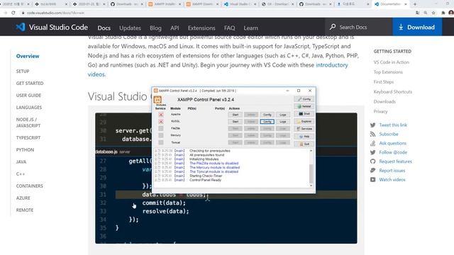Click the icon beside Ask questions
This screenshot has height=255, width=454.
[373, 143]
